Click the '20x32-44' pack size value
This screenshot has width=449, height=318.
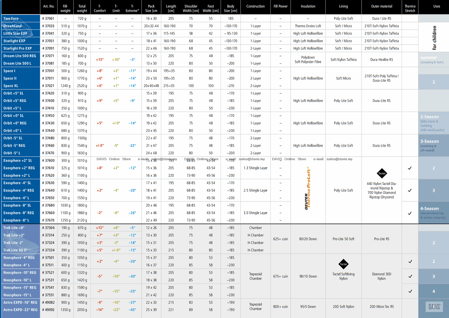pos(151,26)
